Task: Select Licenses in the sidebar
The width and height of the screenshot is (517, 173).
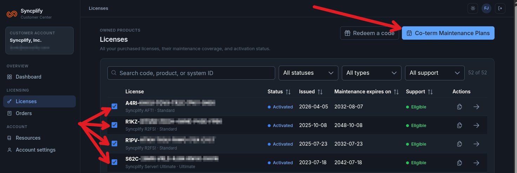Action: [x=39, y=101]
